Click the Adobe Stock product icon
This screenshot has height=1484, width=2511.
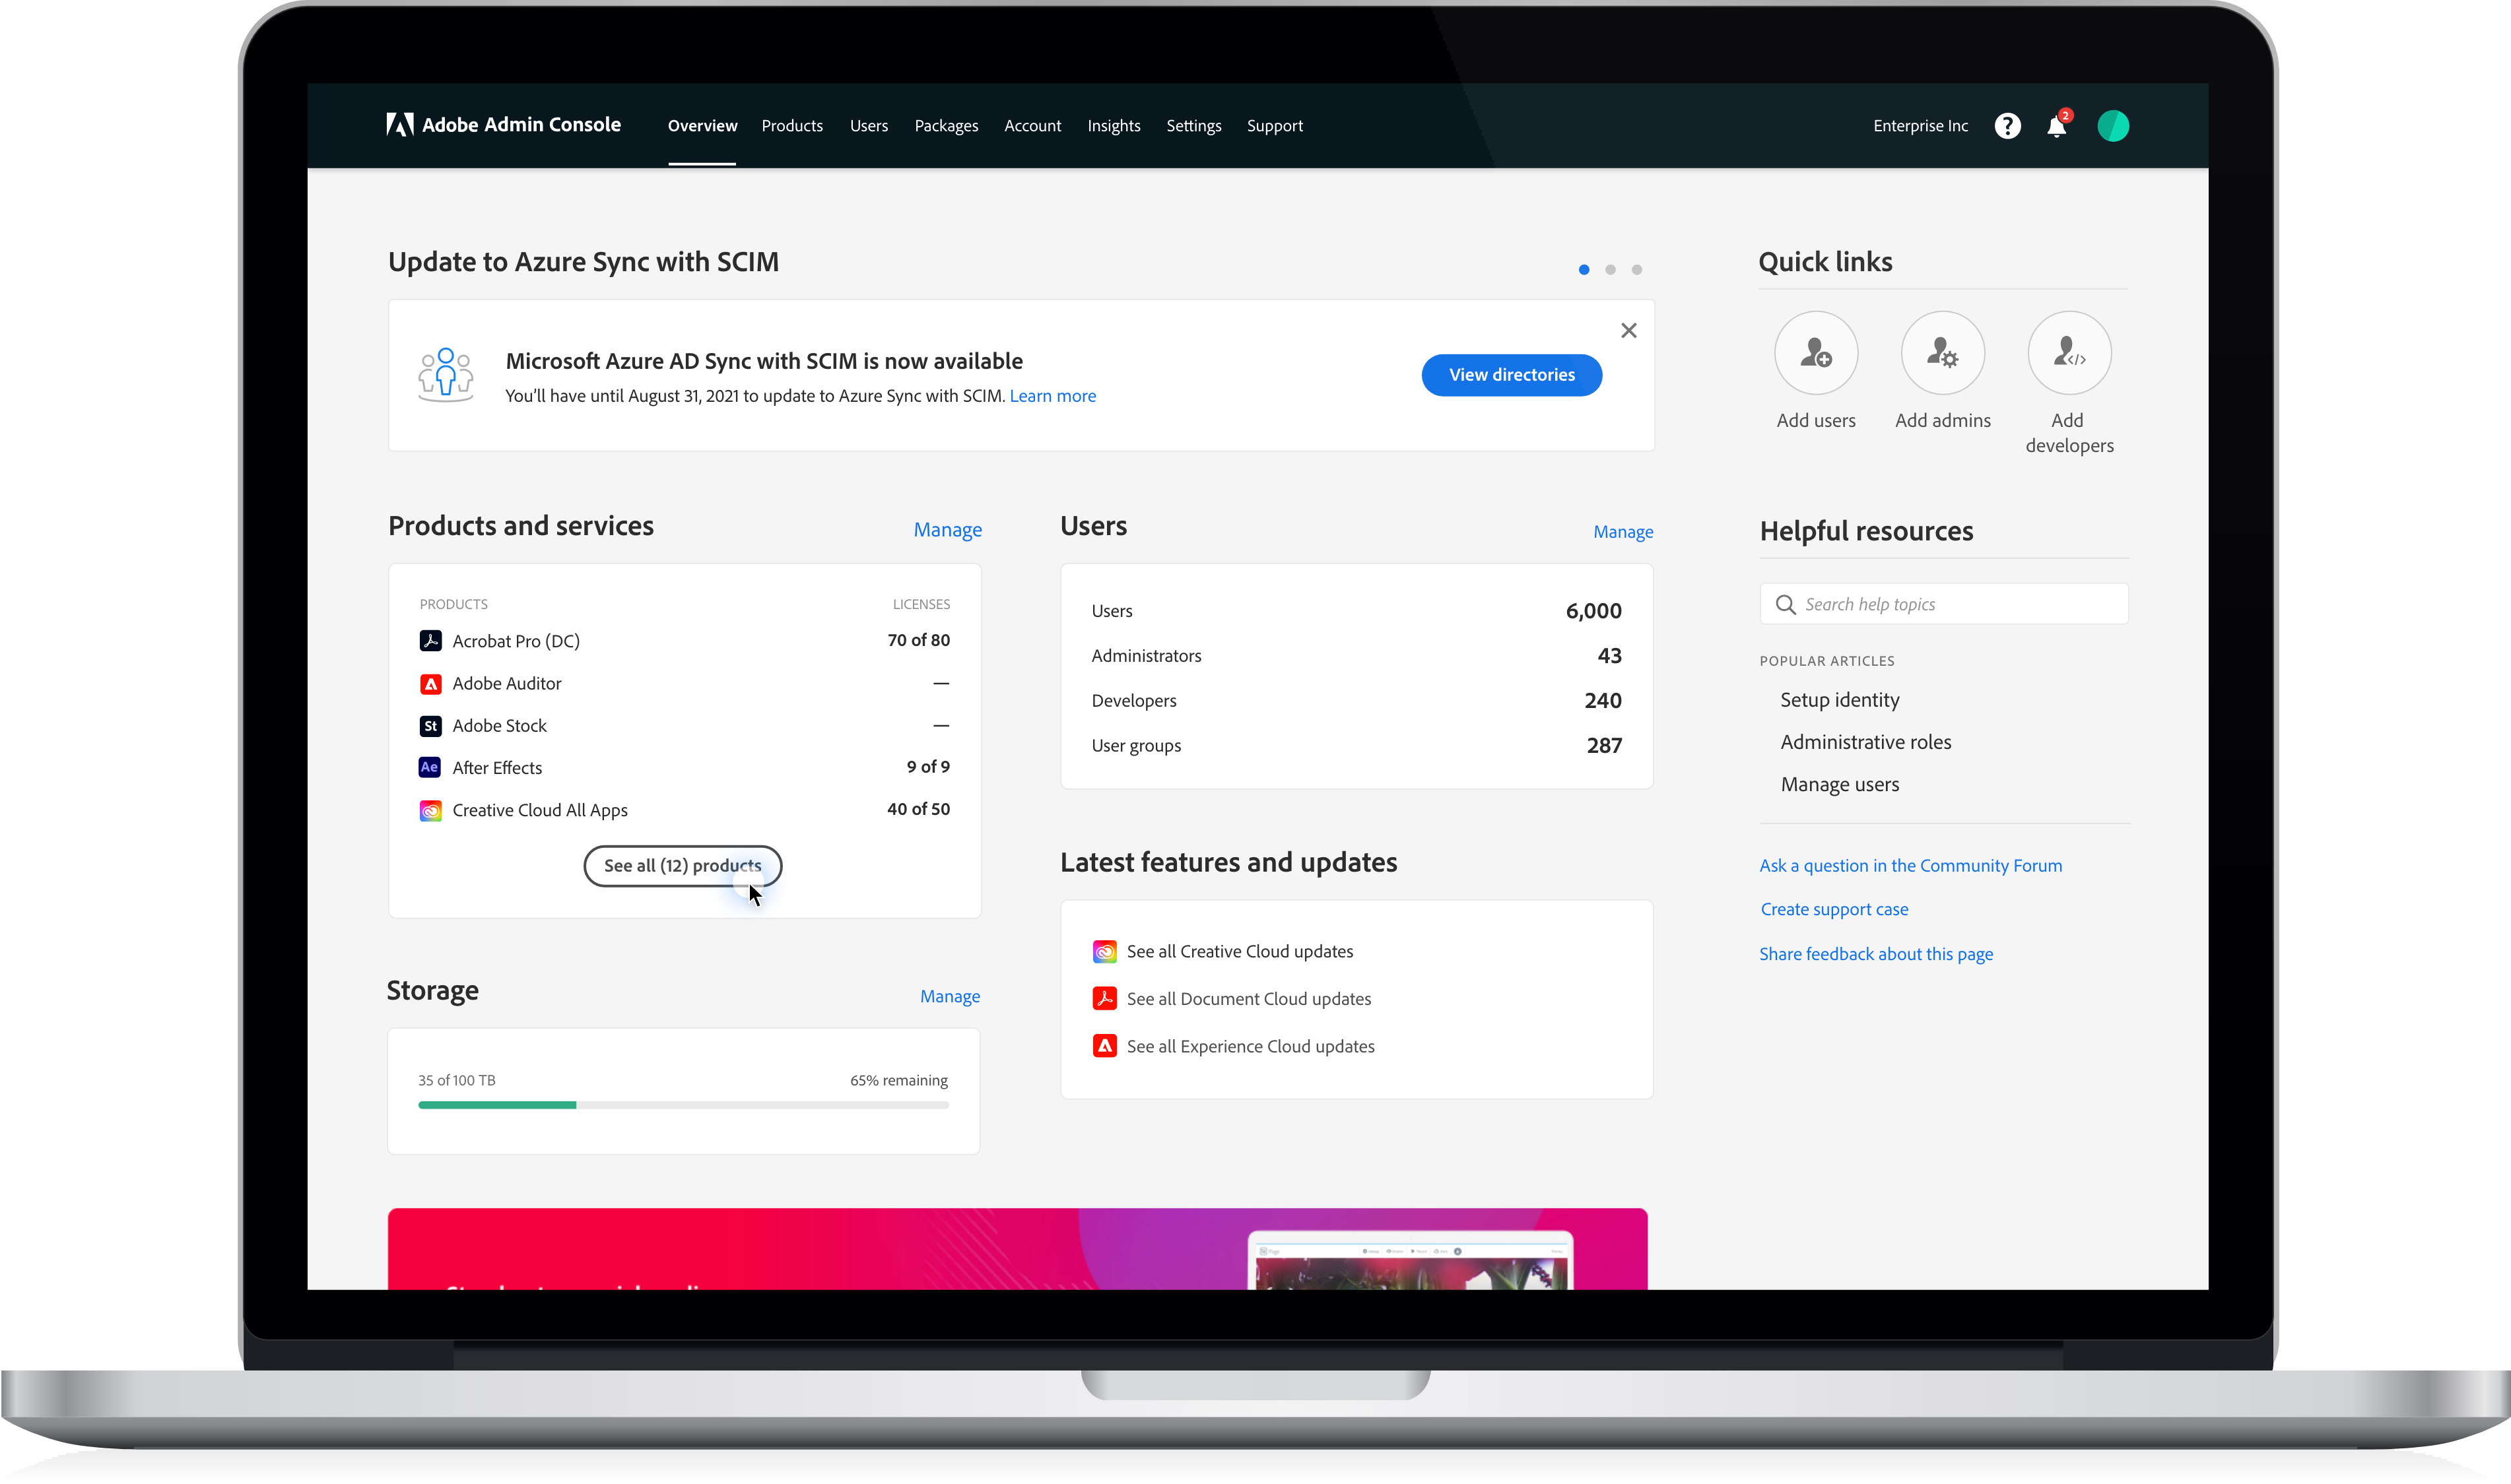pyautogui.click(x=430, y=726)
